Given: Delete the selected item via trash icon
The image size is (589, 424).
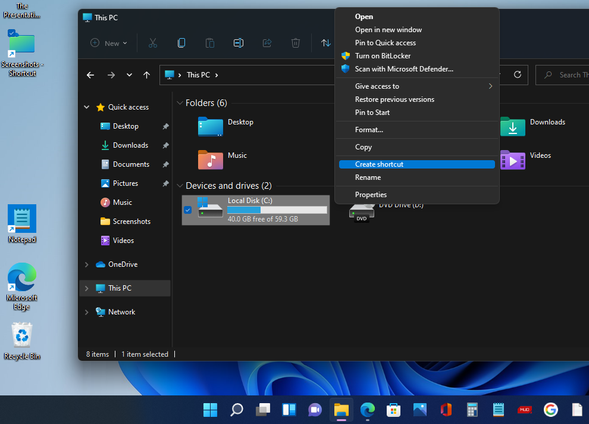Looking at the screenshot, I should tap(295, 43).
